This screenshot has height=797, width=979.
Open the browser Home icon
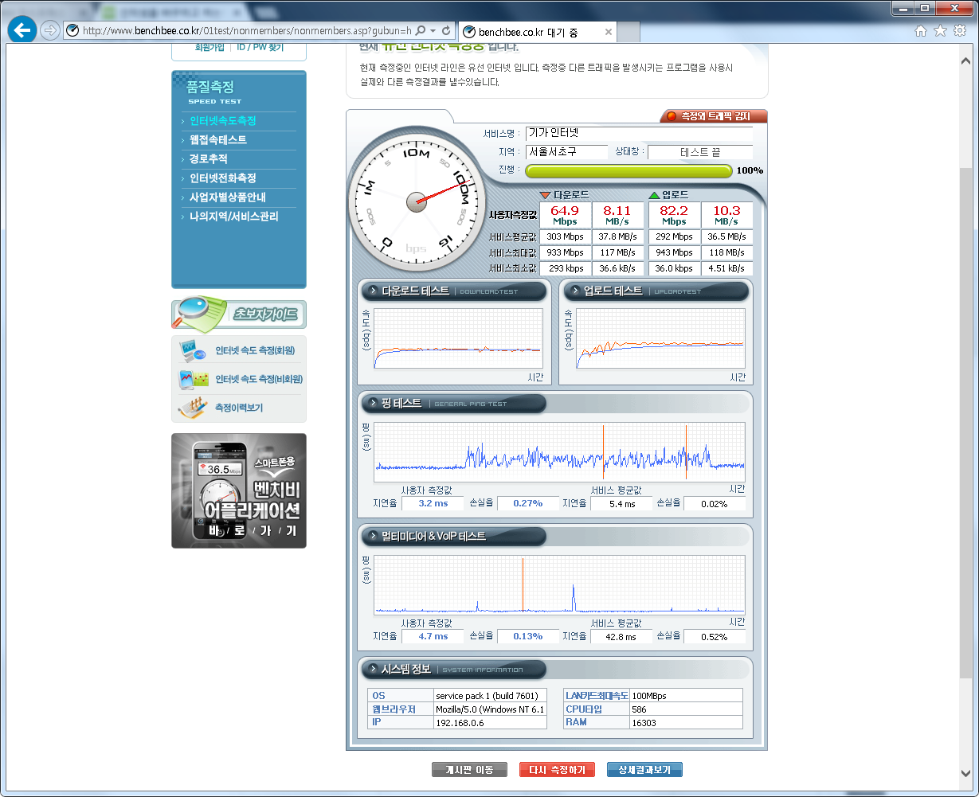point(921,31)
